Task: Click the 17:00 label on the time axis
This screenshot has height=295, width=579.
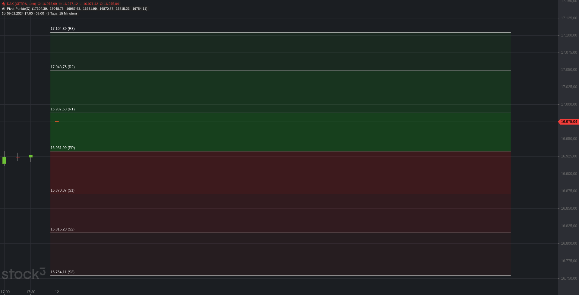Action: (5, 292)
